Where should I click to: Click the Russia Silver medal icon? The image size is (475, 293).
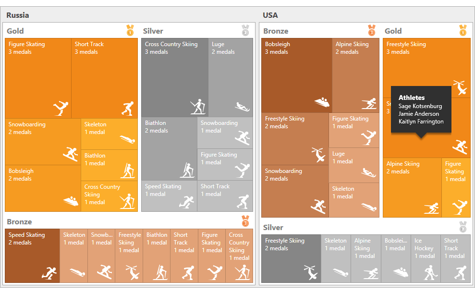click(x=245, y=31)
